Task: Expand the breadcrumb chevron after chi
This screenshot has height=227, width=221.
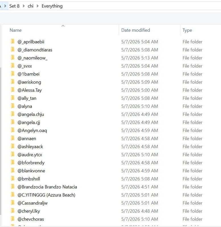Action: [x=38, y=6]
